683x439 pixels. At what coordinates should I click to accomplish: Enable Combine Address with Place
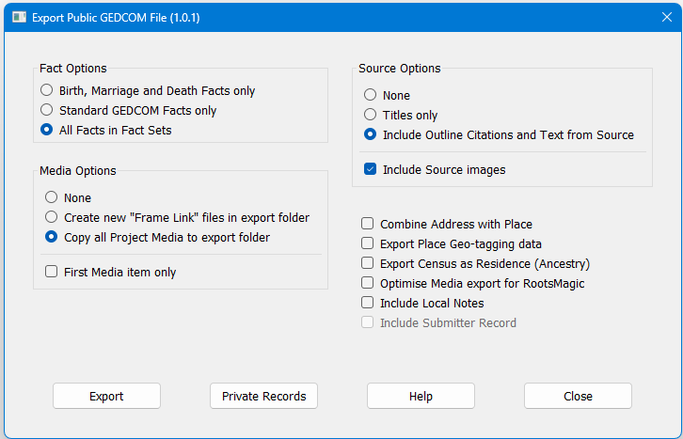click(368, 225)
